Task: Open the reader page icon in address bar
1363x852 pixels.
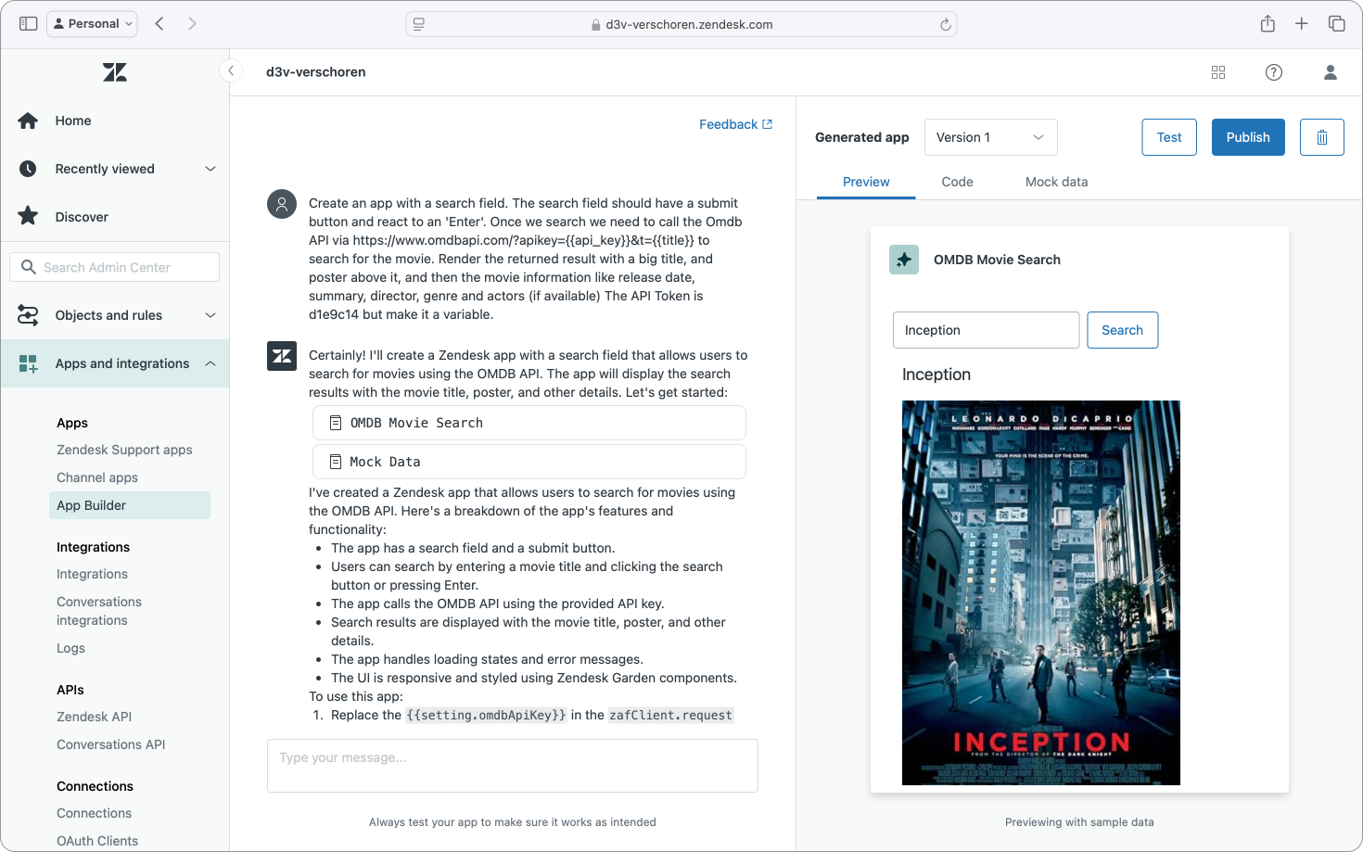Action: click(419, 25)
